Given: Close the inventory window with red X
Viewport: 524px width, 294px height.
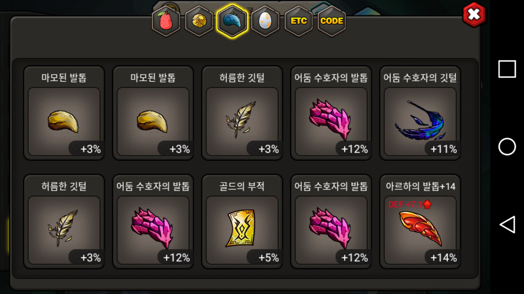Looking at the screenshot, I should (474, 15).
